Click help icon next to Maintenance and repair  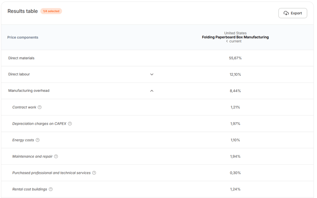pyautogui.click(x=56, y=156)
